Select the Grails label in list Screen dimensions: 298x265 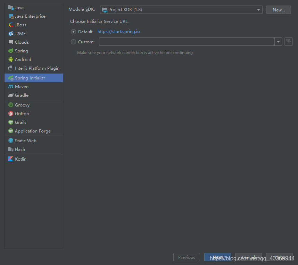point(21,122)
